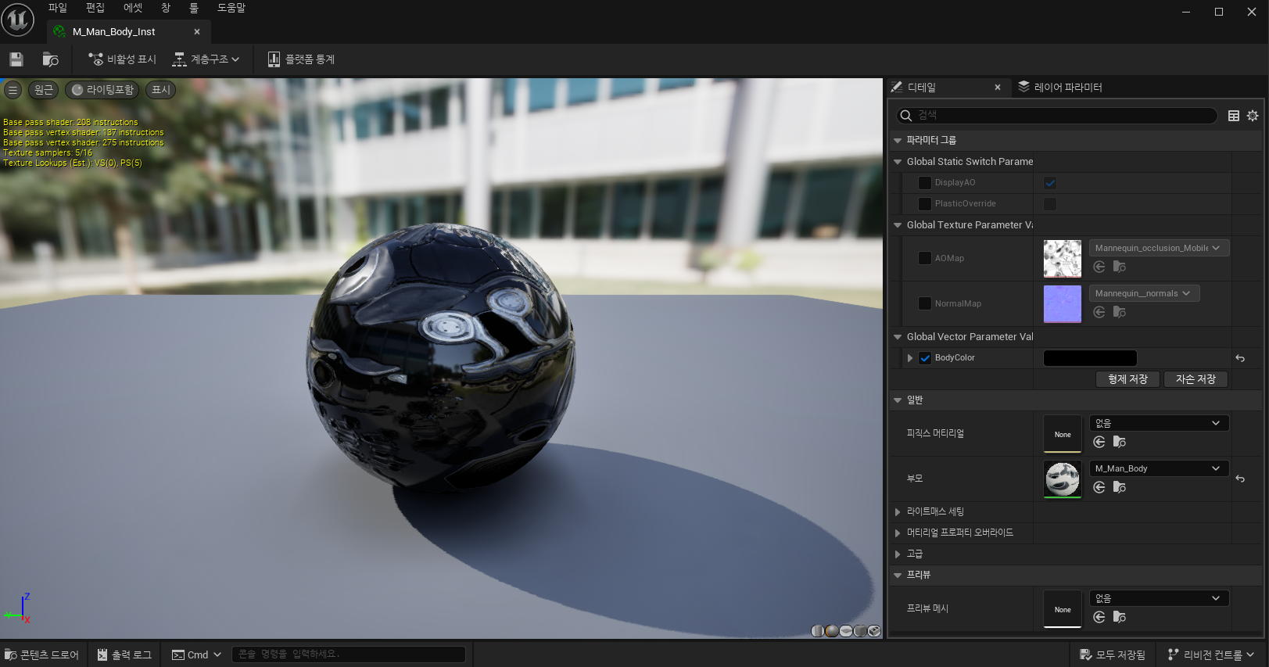Collapse the General section

click(898, 400)
